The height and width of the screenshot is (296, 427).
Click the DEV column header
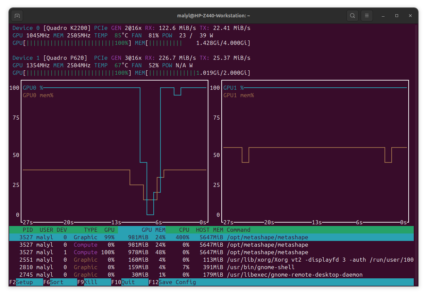click(x=62, y=230)
